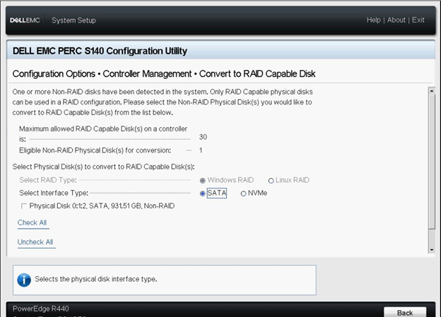Click the Uncheck All link
The image size is (441, 317).
(x=35, y=242)
